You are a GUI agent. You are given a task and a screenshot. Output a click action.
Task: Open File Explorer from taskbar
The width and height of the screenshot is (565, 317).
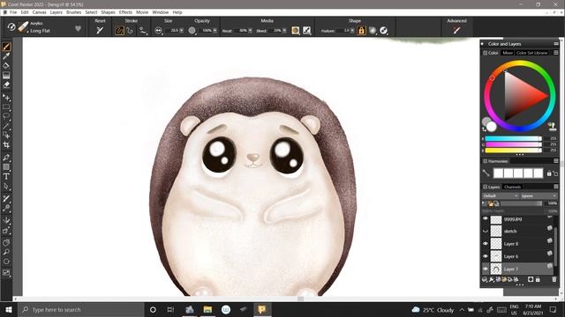pos(207,309)
